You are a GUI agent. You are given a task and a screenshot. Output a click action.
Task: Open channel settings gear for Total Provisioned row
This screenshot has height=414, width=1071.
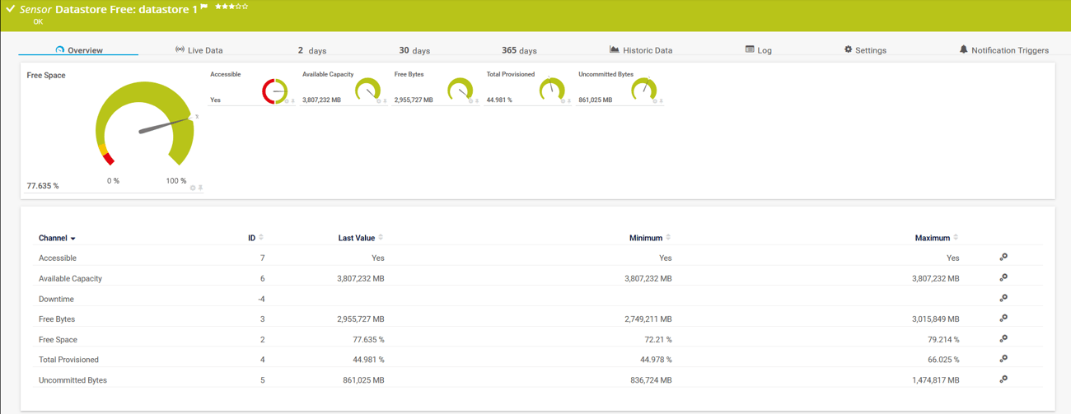pyautogui.click(x=1003, y=359)
